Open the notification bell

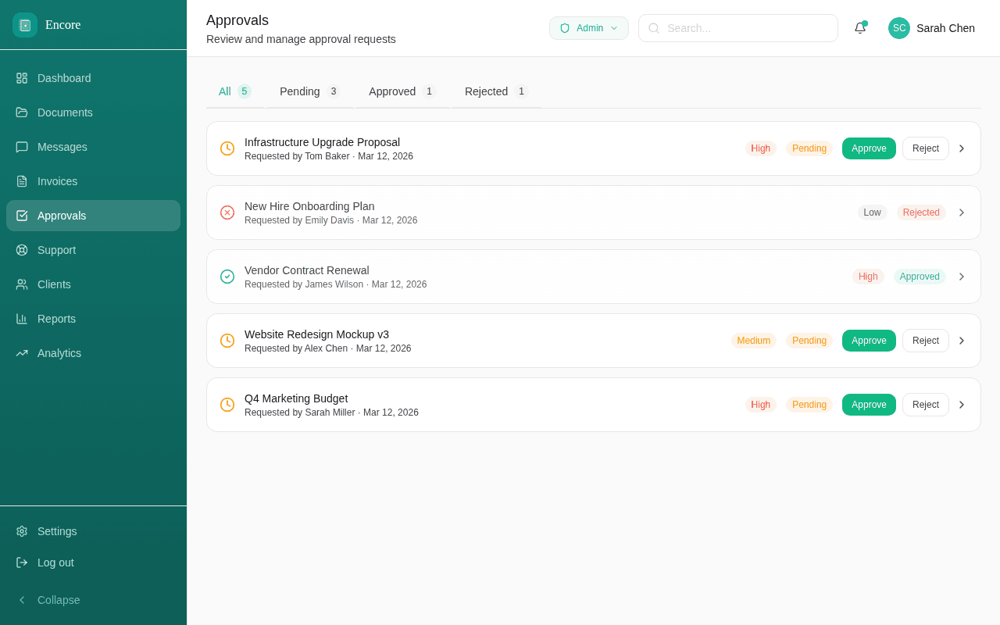tap(859, 28)
